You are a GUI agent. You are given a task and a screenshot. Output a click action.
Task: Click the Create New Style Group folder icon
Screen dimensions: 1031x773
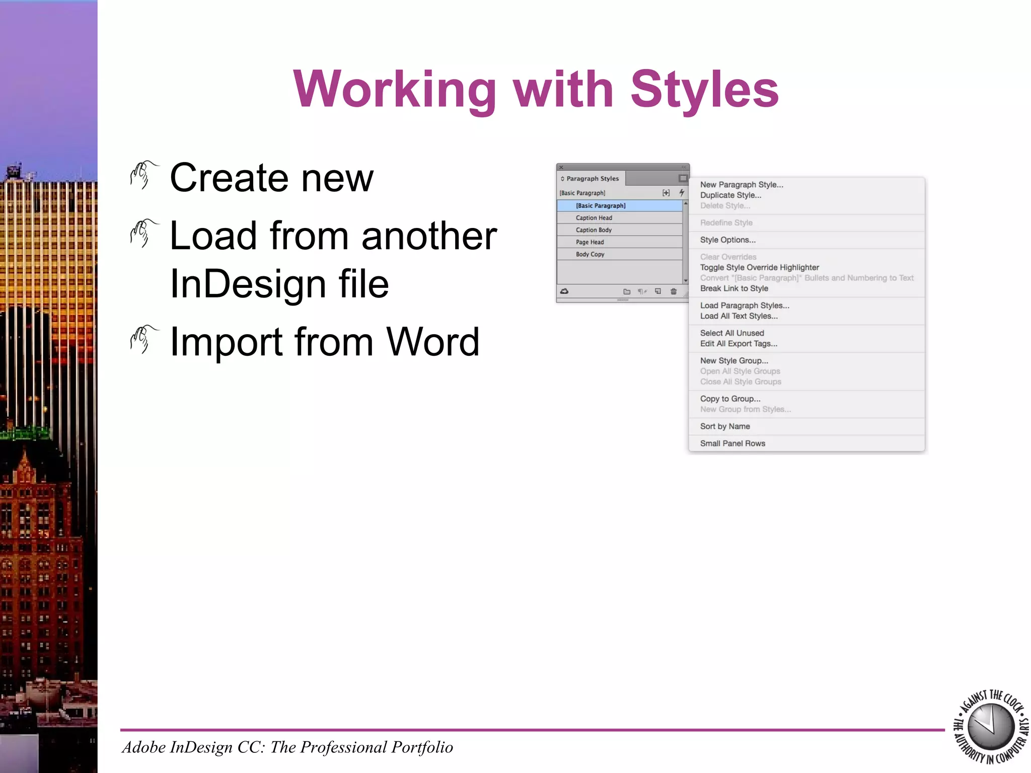pyautogui.click(x=627, y=291)
